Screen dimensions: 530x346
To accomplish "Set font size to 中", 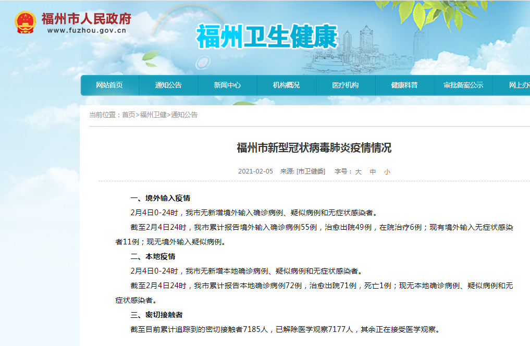I will pos(373,171).
